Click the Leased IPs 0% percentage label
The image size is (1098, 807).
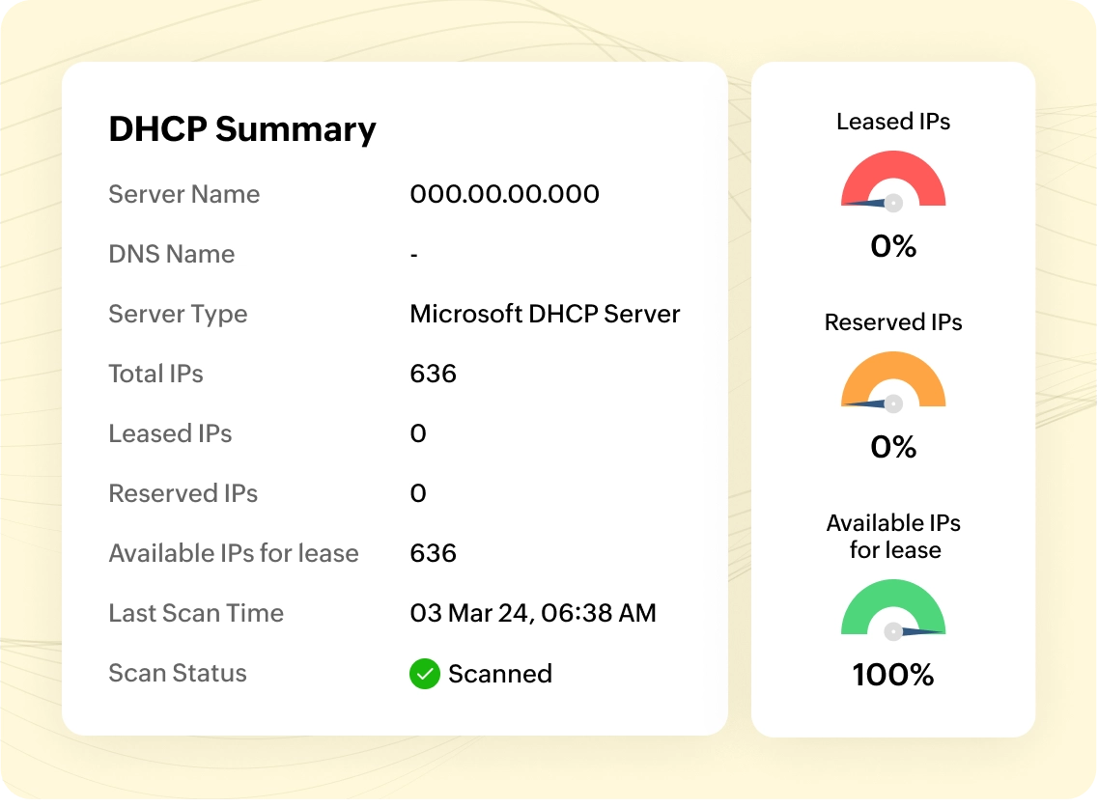click(892, 247)
